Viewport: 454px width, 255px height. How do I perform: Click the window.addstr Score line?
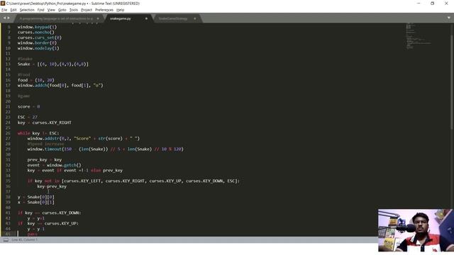point(84,139)
